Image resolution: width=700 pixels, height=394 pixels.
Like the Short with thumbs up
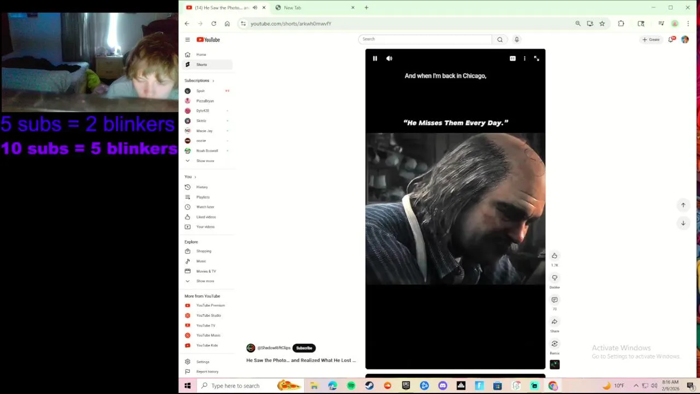(x=555, y=256)
